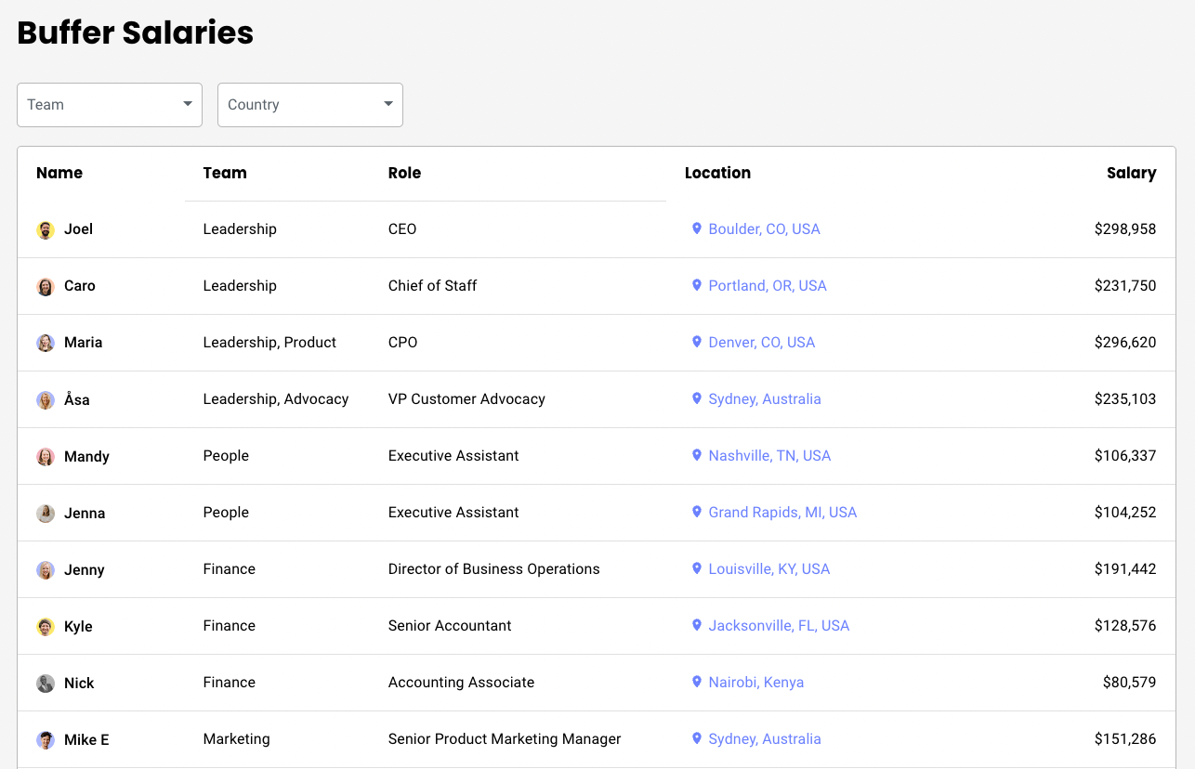Click the CEO role cell
The height and width of the screenshot is (769, 1195).
click(x=402, y=228)
